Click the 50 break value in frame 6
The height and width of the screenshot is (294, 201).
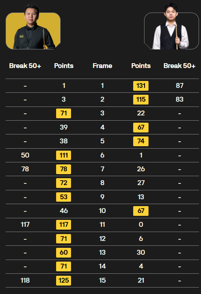click(x=25, y=155)
